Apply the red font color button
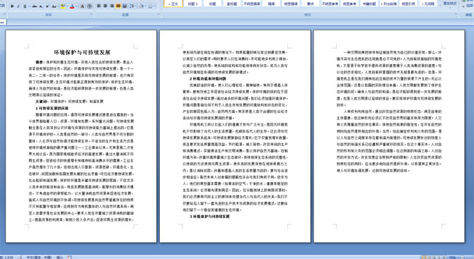The height and width of the screenshot is (259, 474). [x=72, y=6]
